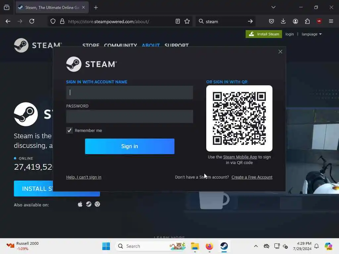
Task: Click the login link in the header
Action: click(289, 34)
